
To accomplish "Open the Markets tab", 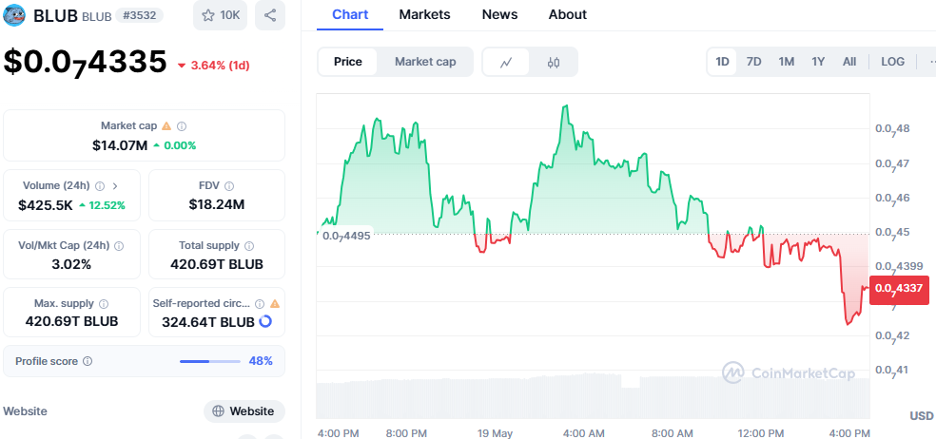I will coord(424,15).
